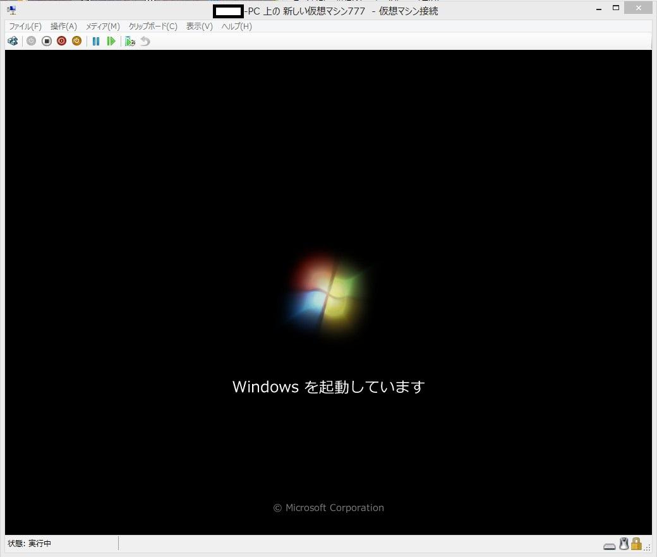Open the ヘルプ(H) menu
This screenshot has width=657, height=557.
click(x=237, y=27)
